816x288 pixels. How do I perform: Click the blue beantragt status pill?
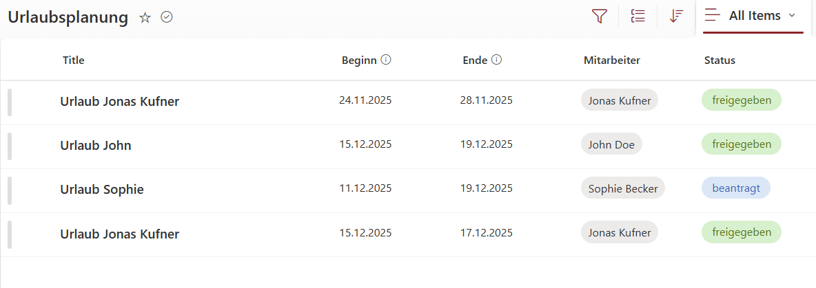click(x=735, y=188)
